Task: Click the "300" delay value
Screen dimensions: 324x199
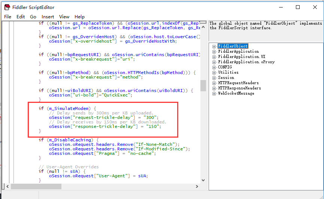Action: tap(150, 117)
